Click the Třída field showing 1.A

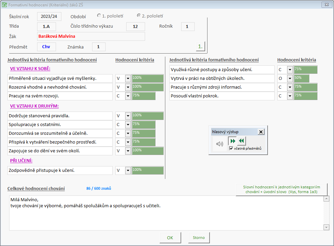point(47,27)
